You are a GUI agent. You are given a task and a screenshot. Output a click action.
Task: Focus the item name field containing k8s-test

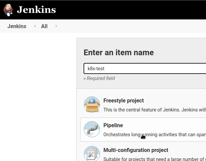click(x=145, y=68)
